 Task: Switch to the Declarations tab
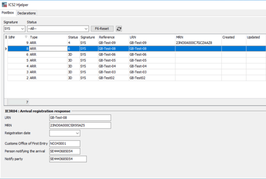click(x=26, y=13)
